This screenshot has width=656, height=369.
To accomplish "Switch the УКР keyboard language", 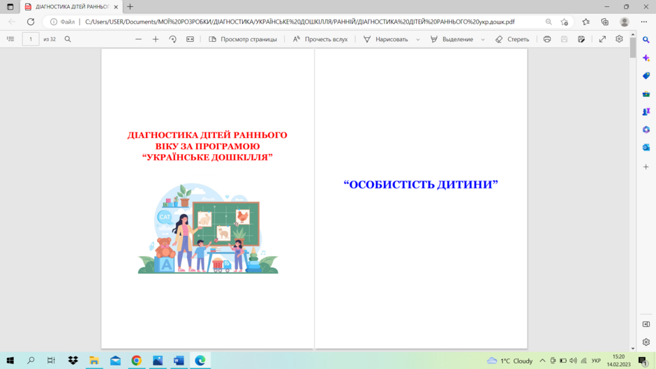I will point(596,361).
